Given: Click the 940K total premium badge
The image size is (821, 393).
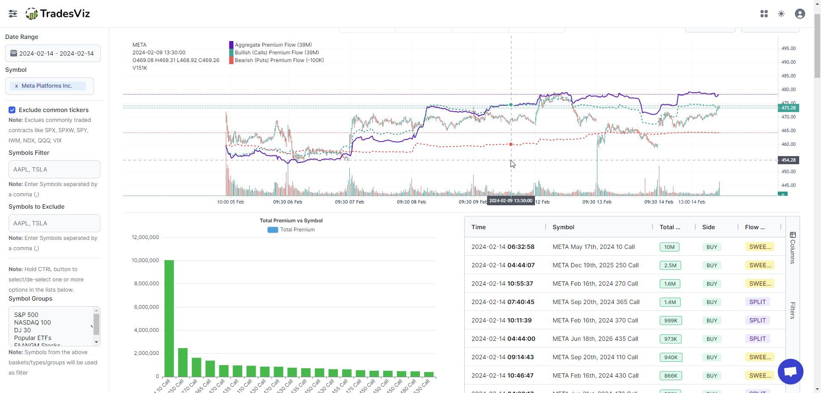Looking at the screenshot, I should point(670,357).
